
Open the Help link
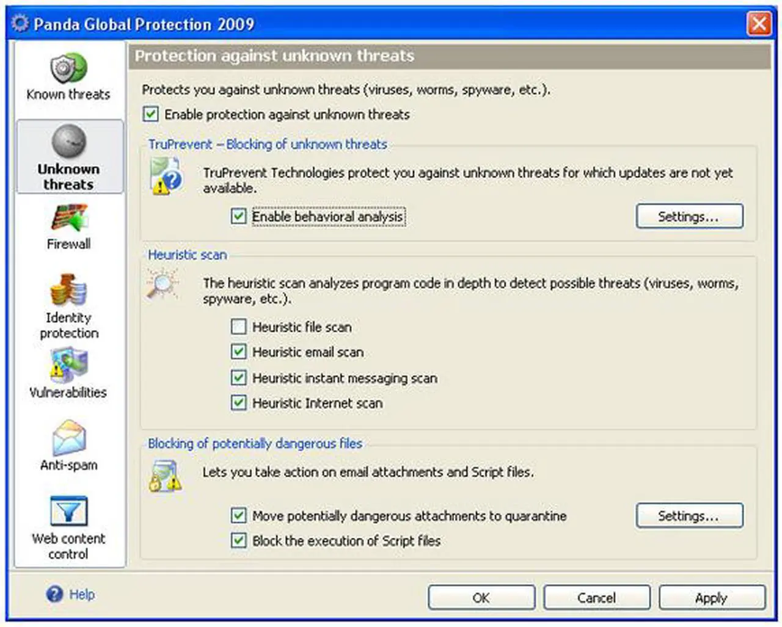pyautogui.click(x=82, y=595)
